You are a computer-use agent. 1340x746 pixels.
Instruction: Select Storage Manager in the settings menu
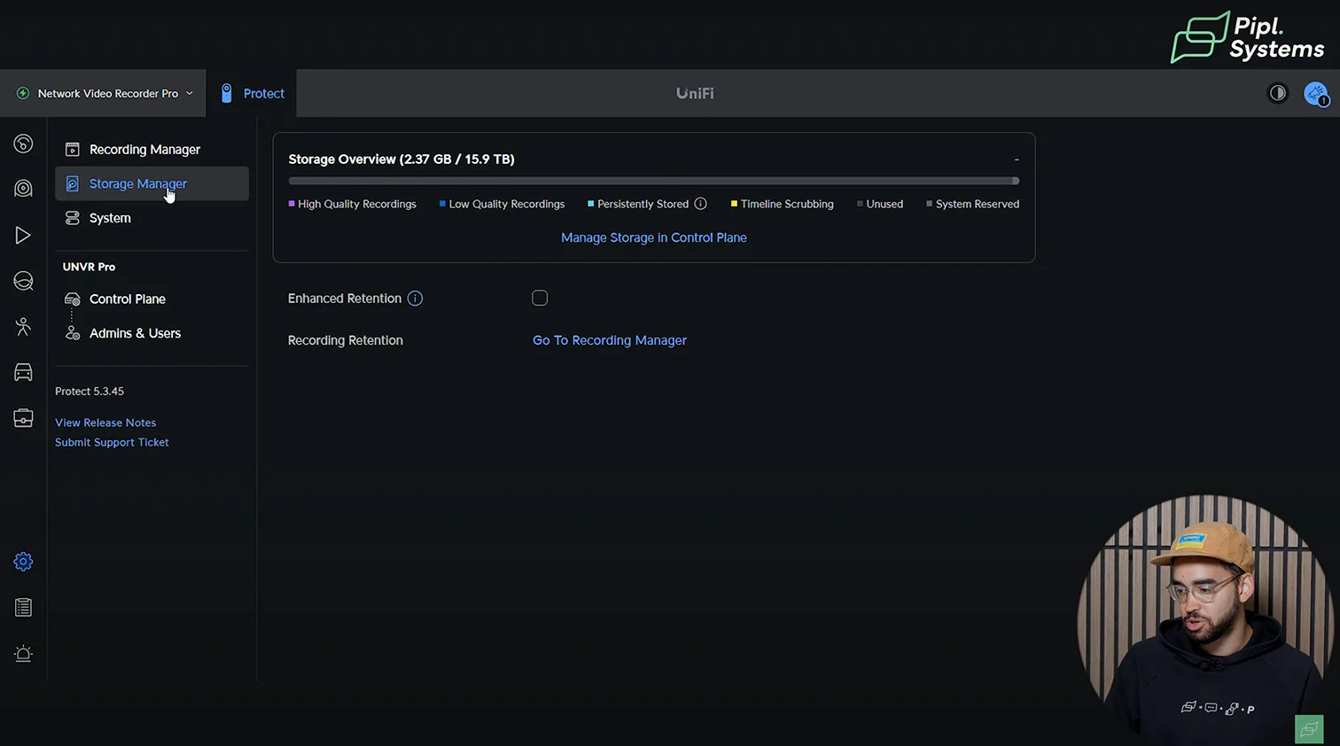coord(152,183)
